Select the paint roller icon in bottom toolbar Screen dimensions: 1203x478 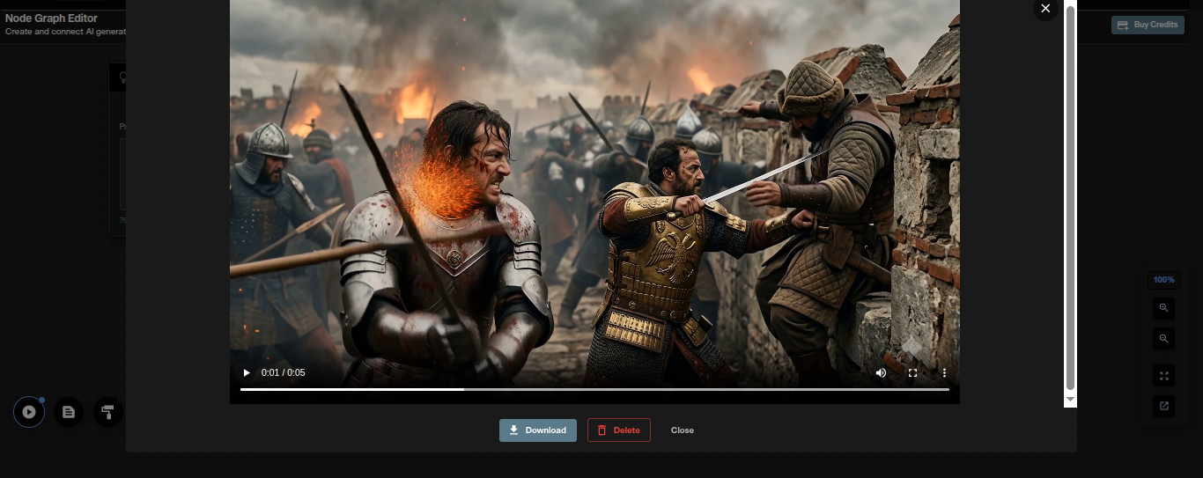click(x=108, y=411)
